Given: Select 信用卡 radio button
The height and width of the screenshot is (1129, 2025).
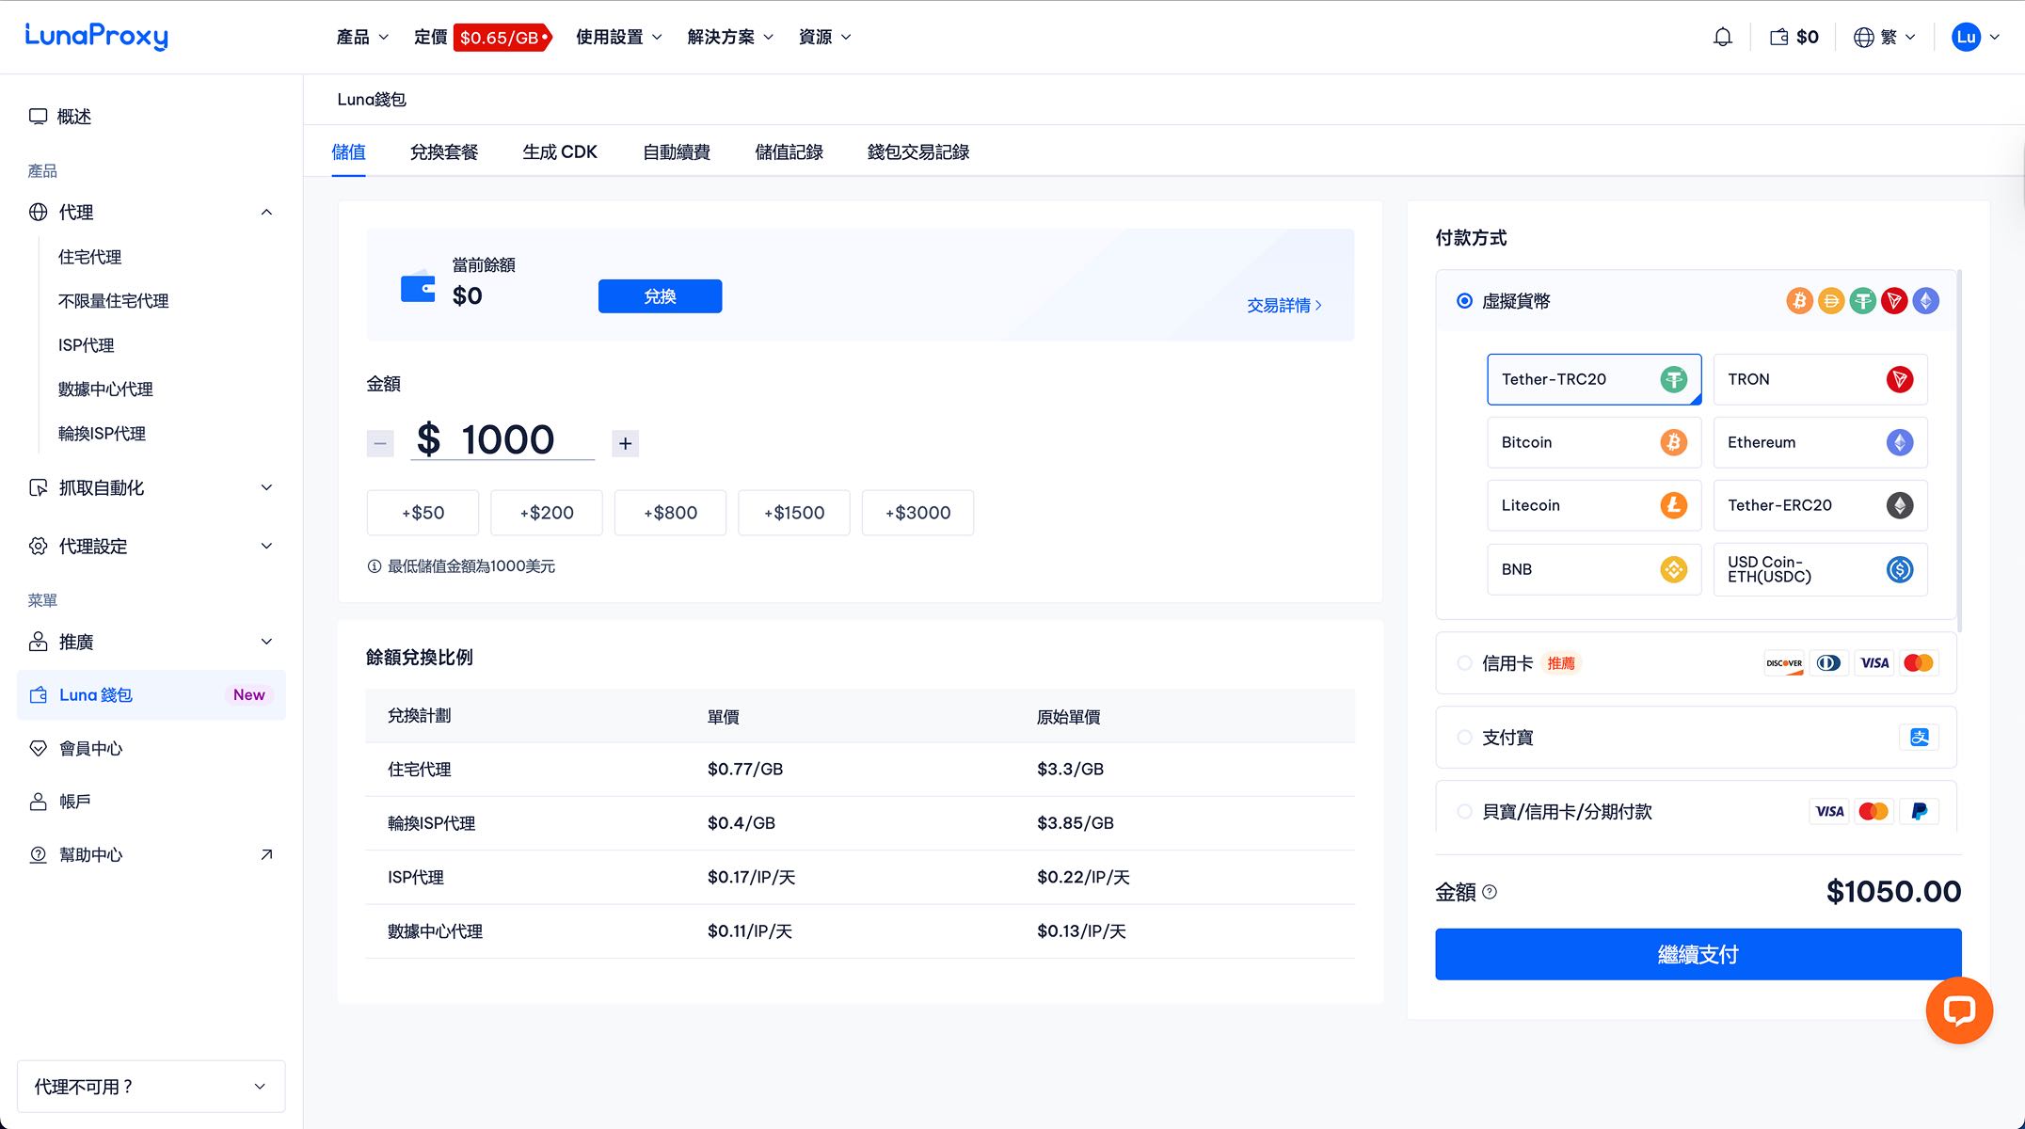Looking at the screenshot, I should point(1464,663).
